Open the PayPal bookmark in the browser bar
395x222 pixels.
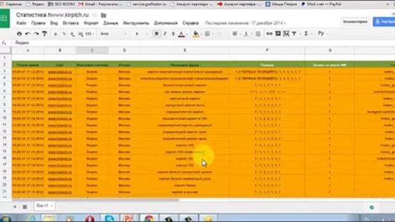point(321,4)
